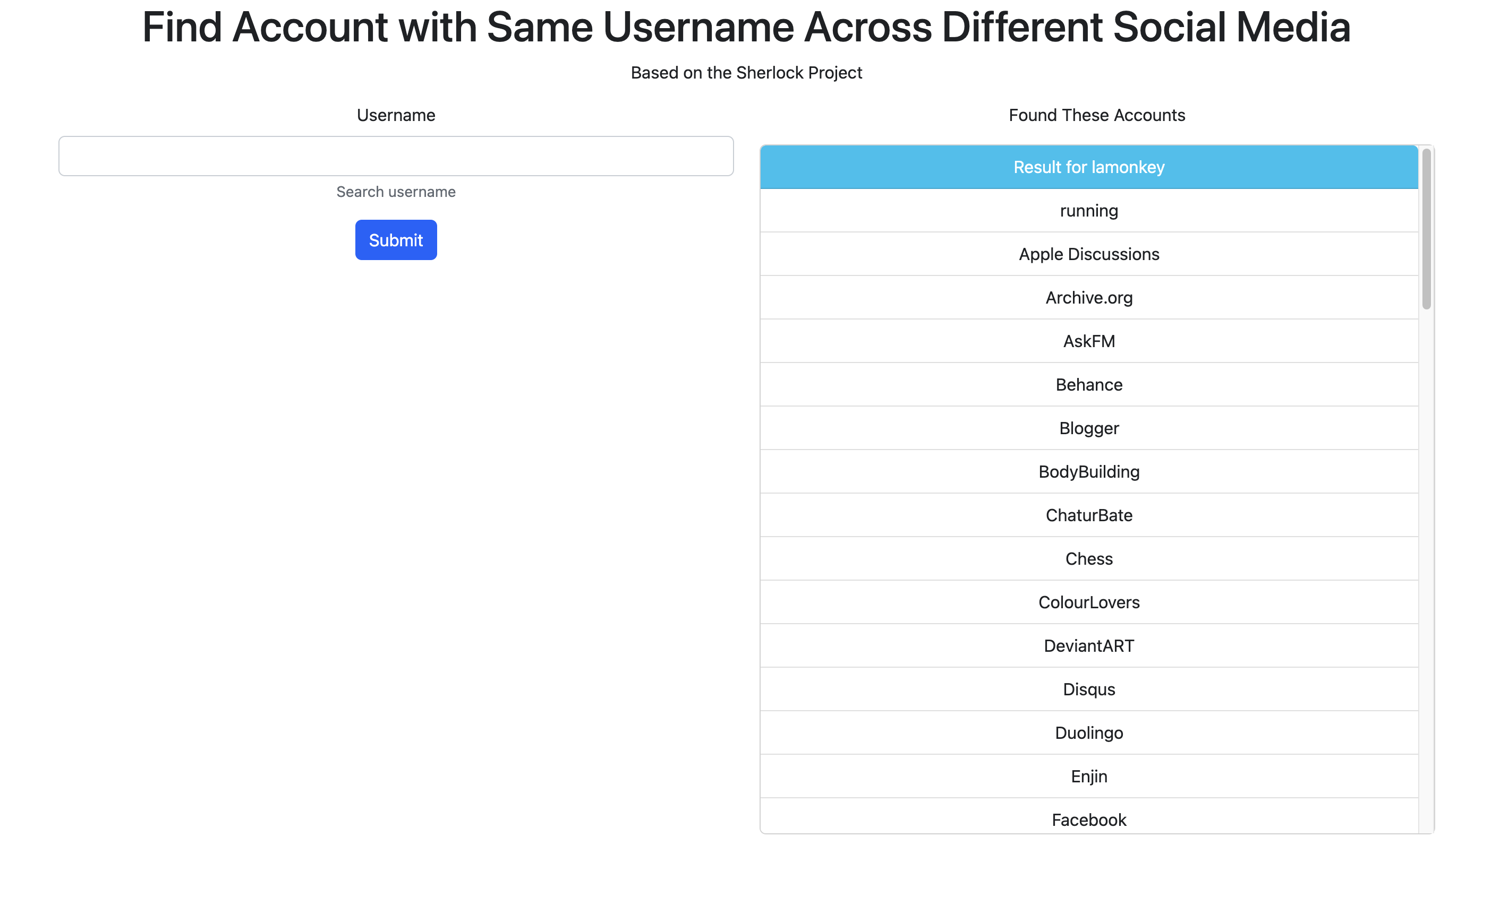Viewport: 1500px width, 897px height.
Task: Click the Result for lamonkey header
Action: click(x=1088, y=167)
